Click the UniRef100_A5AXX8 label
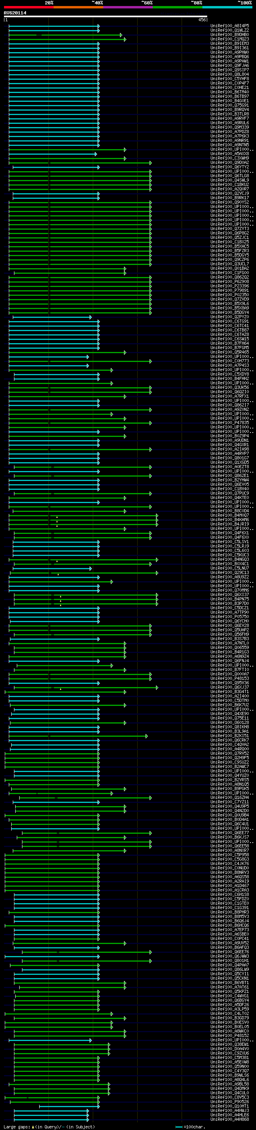This screenshot has width=256, height=1130. (230, 154)
